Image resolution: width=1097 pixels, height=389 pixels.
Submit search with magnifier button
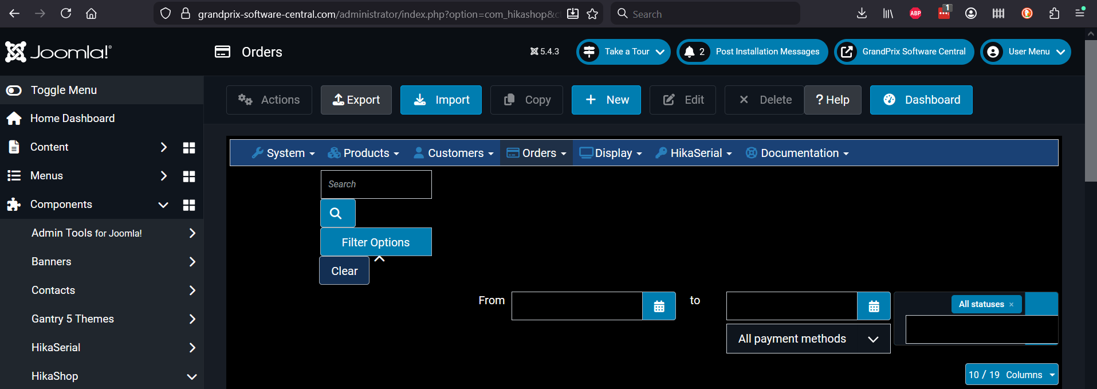337,213
